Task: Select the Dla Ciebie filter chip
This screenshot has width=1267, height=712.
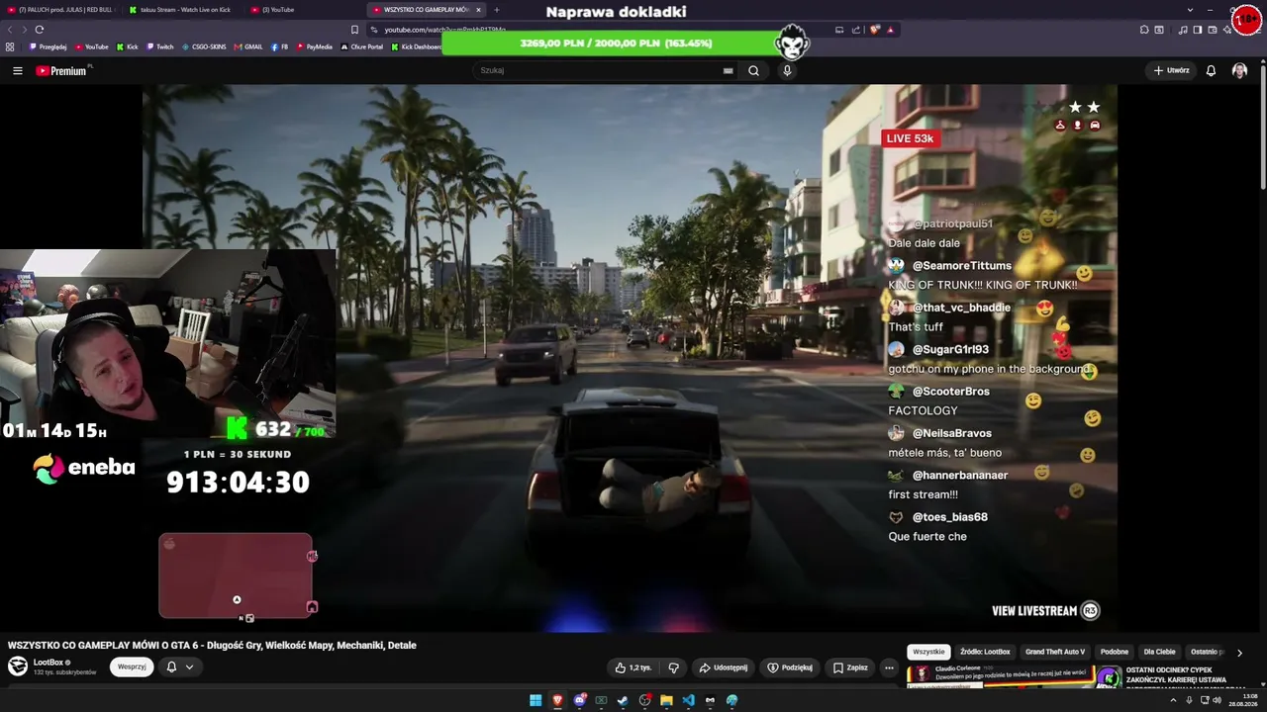Action: (1159, 653)
